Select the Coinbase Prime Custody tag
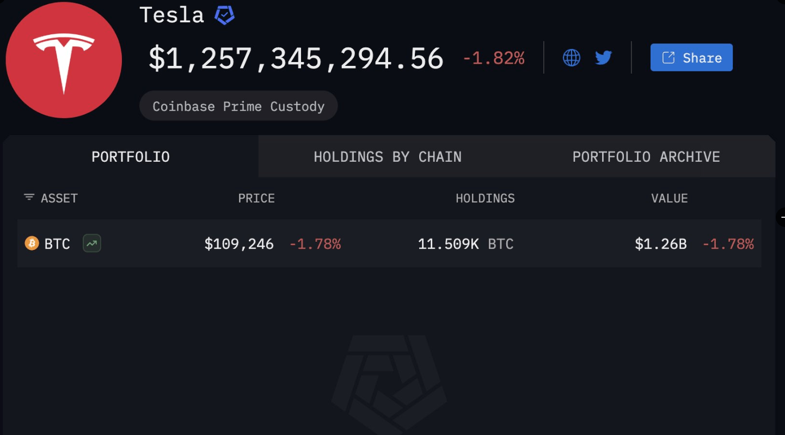 coord(238,106)
